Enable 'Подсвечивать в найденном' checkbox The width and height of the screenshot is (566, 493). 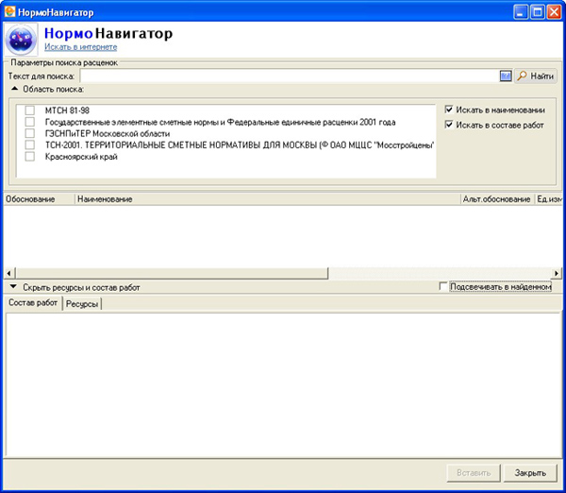pyautogui.click(x=443, y=286)
